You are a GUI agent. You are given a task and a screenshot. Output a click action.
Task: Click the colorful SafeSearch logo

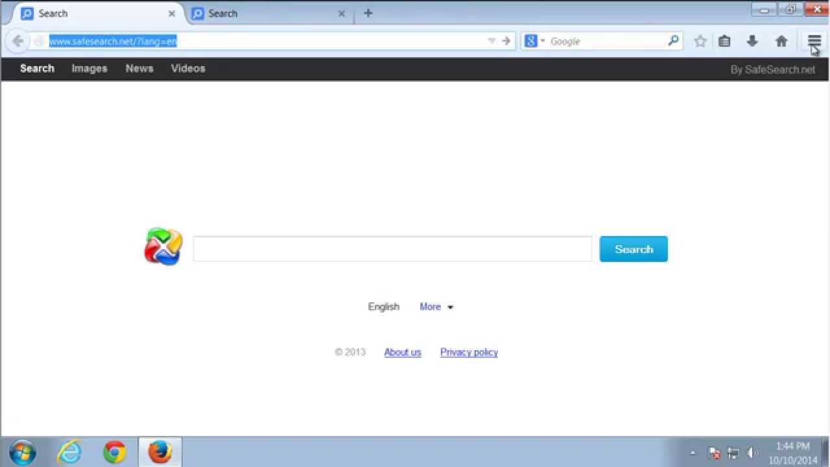tap(163, 247)
